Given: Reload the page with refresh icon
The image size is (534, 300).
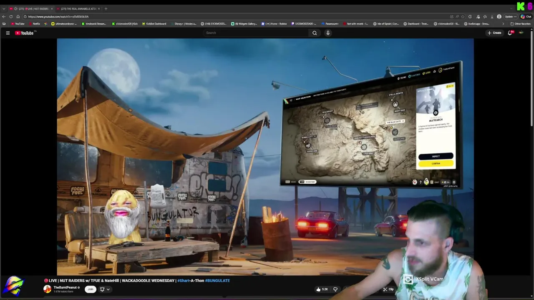Looking at the screenshot, I should point(11,17).
